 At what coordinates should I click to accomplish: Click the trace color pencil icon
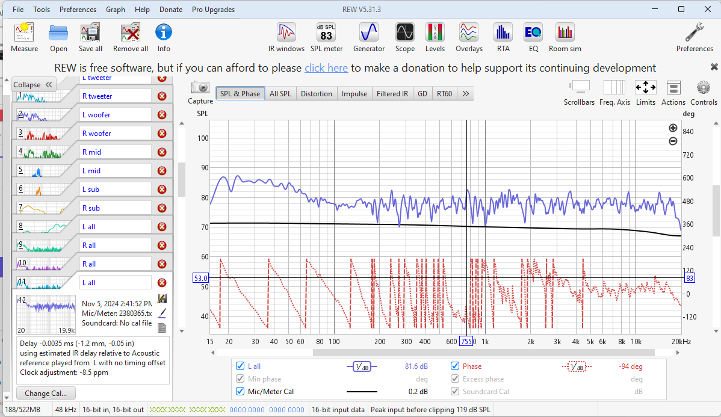pos(162,313)
